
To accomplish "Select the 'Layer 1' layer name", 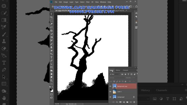I will pos(120,92).
